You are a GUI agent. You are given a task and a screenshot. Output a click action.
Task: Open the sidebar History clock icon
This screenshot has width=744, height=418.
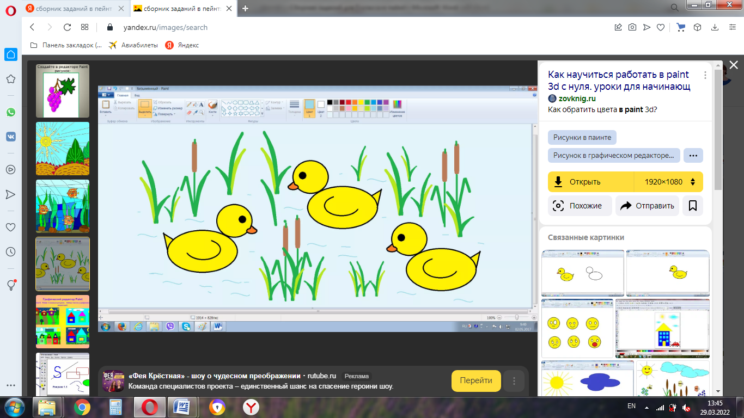coord(11,252)
